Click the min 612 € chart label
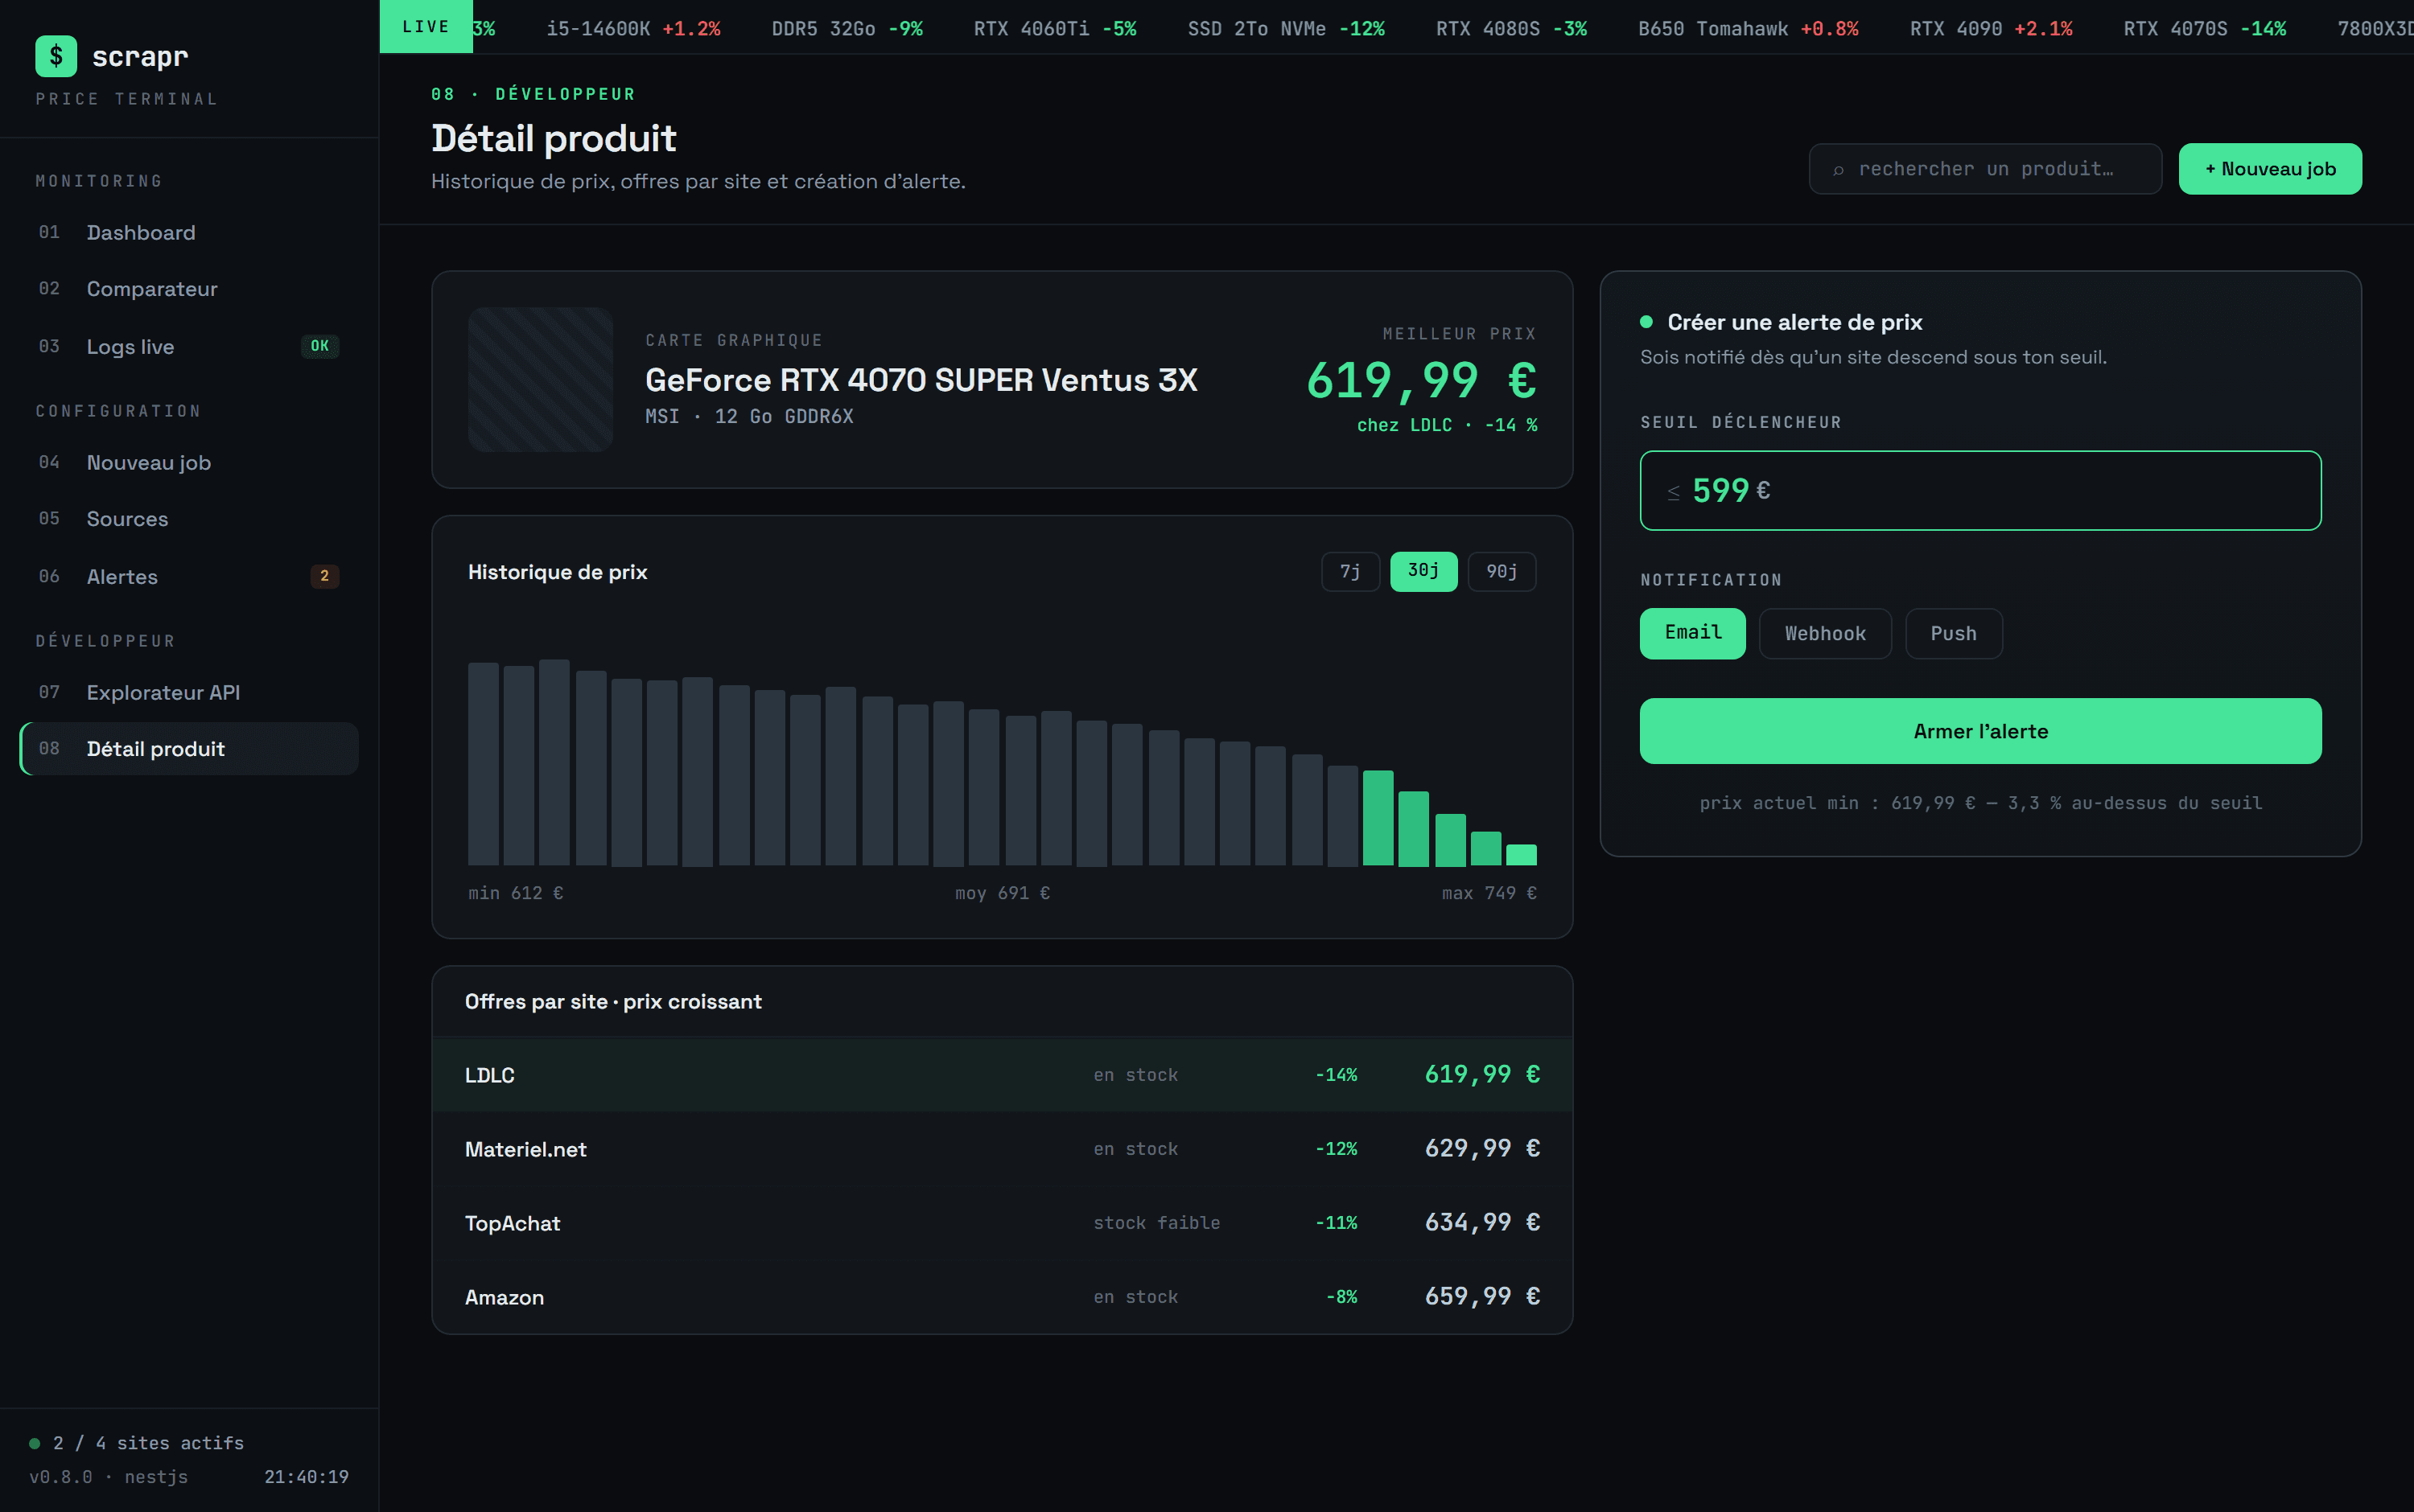The image size is (2414, 1512). [517, 893]
